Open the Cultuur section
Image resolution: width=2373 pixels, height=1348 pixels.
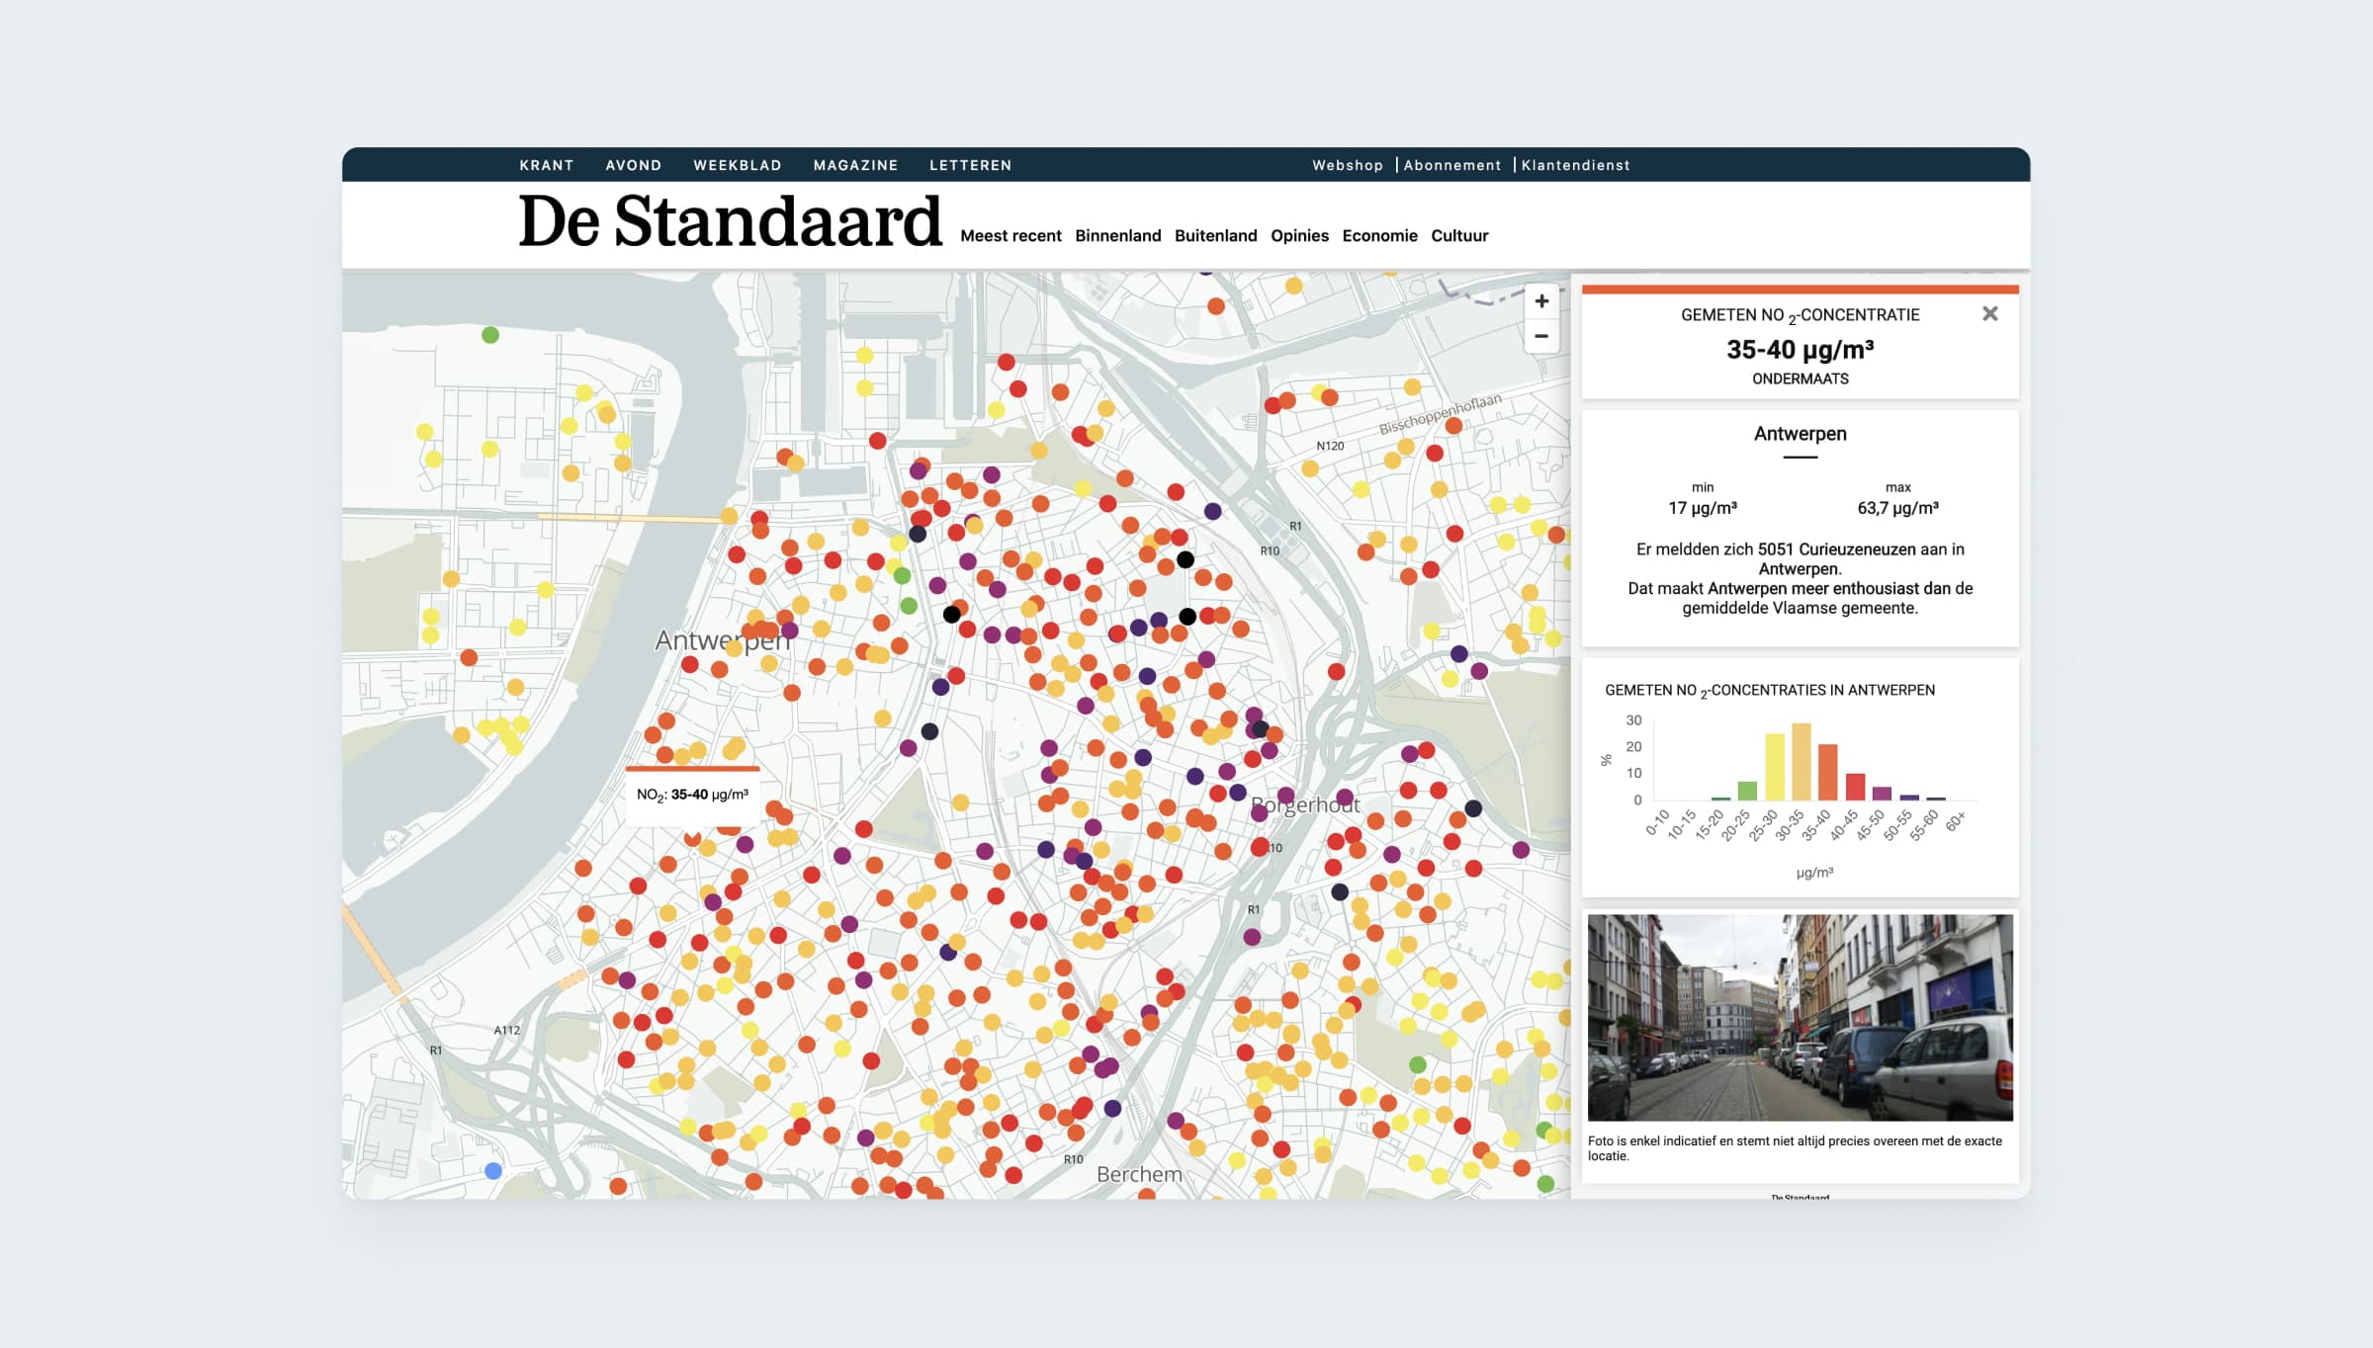pos(1459,235)
